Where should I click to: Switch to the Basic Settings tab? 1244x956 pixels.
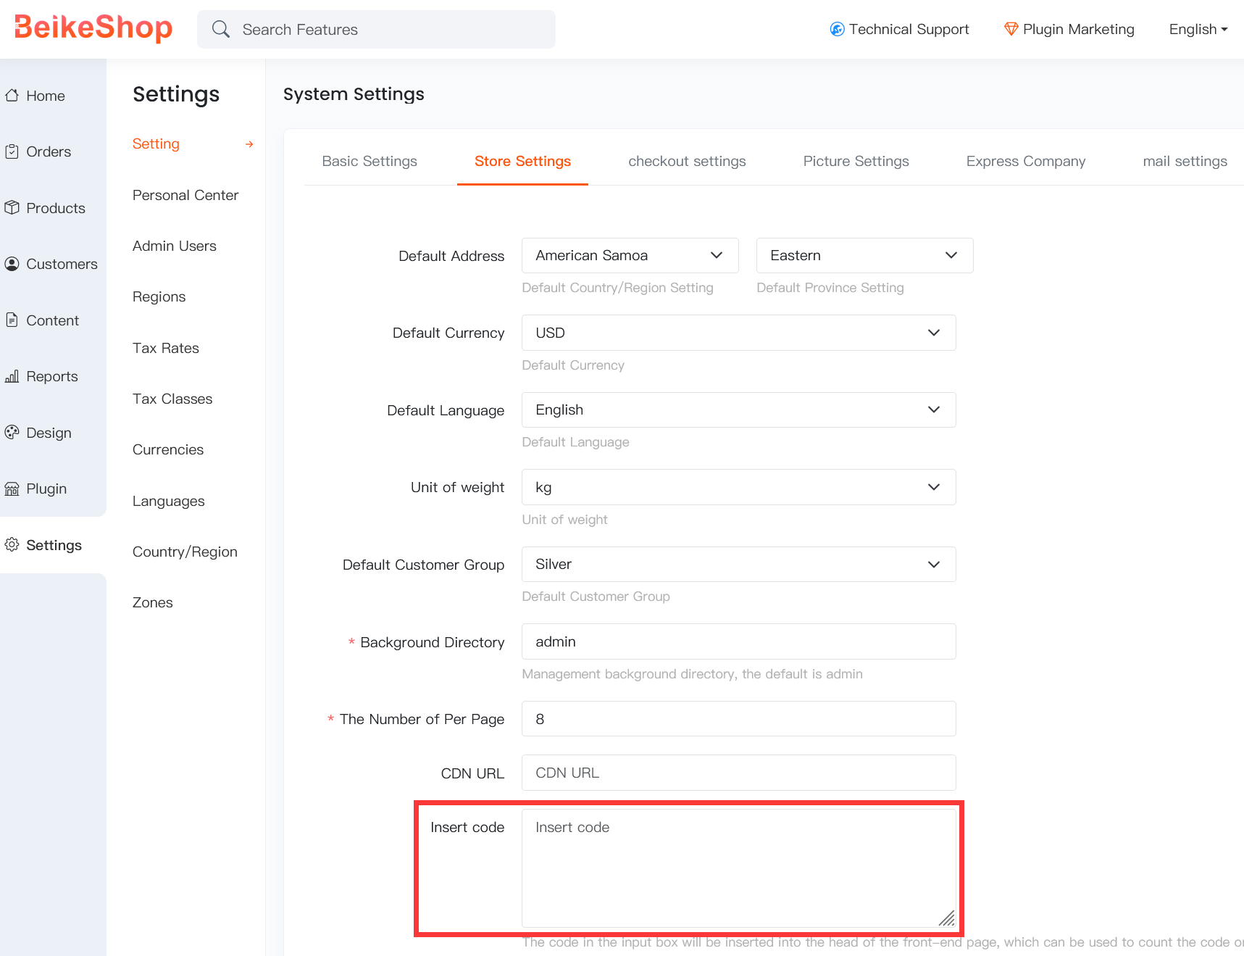[x=370, y=161]
